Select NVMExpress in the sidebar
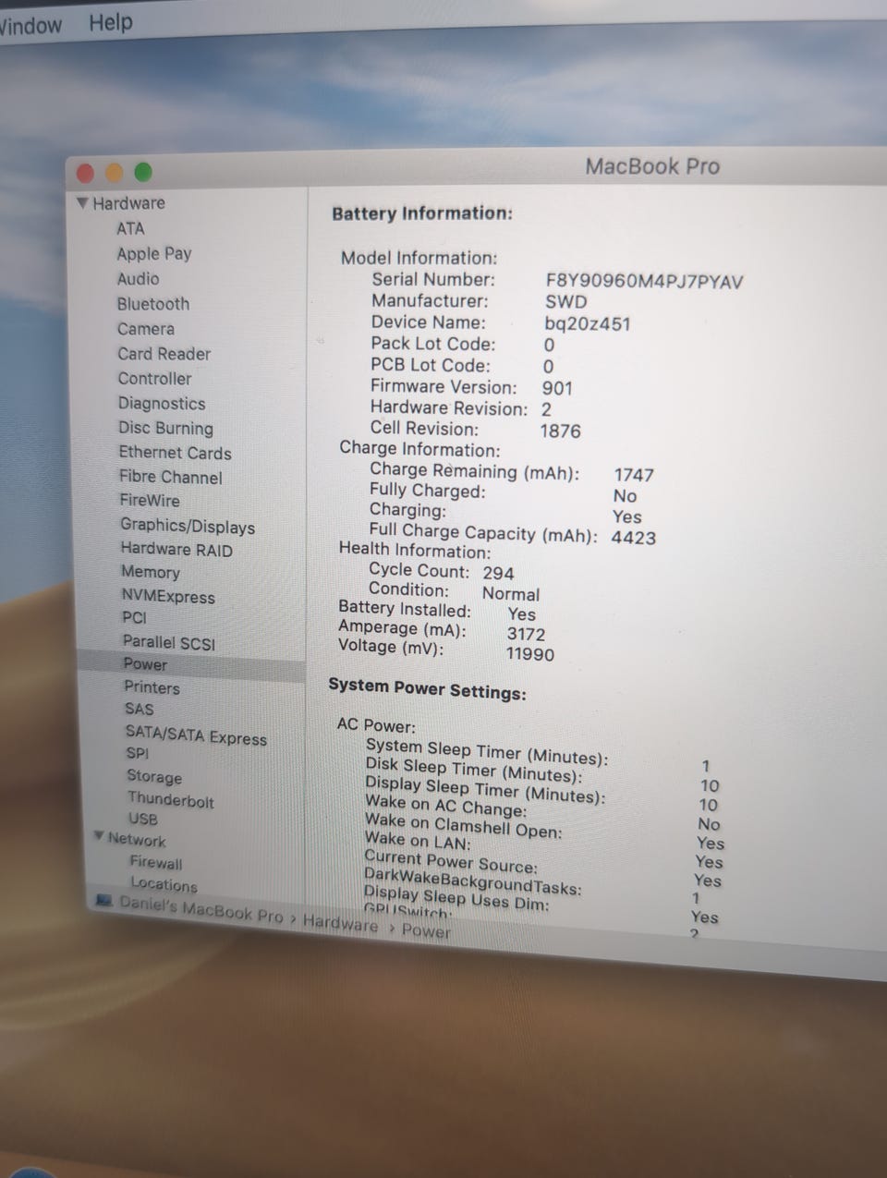This screenshot has height=1178, width=887. (x=168, y=596)
